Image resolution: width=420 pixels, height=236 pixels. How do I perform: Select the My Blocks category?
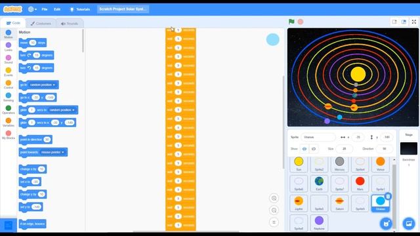[x=9, y=134]
